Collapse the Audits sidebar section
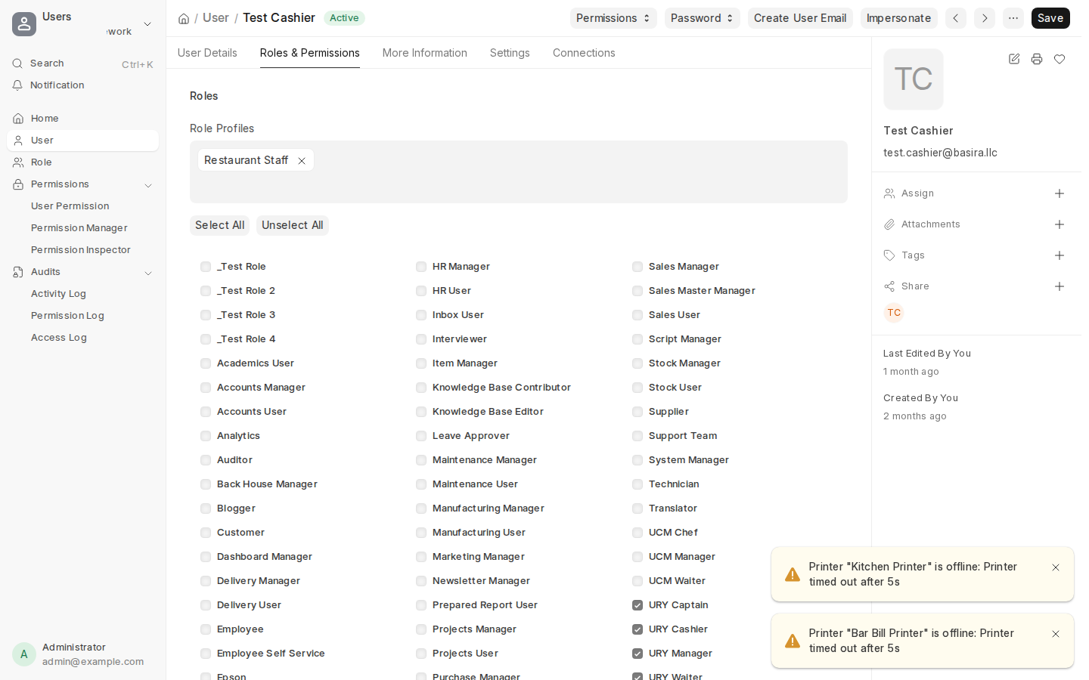1089x680 pixels. (x=148, y=273)
